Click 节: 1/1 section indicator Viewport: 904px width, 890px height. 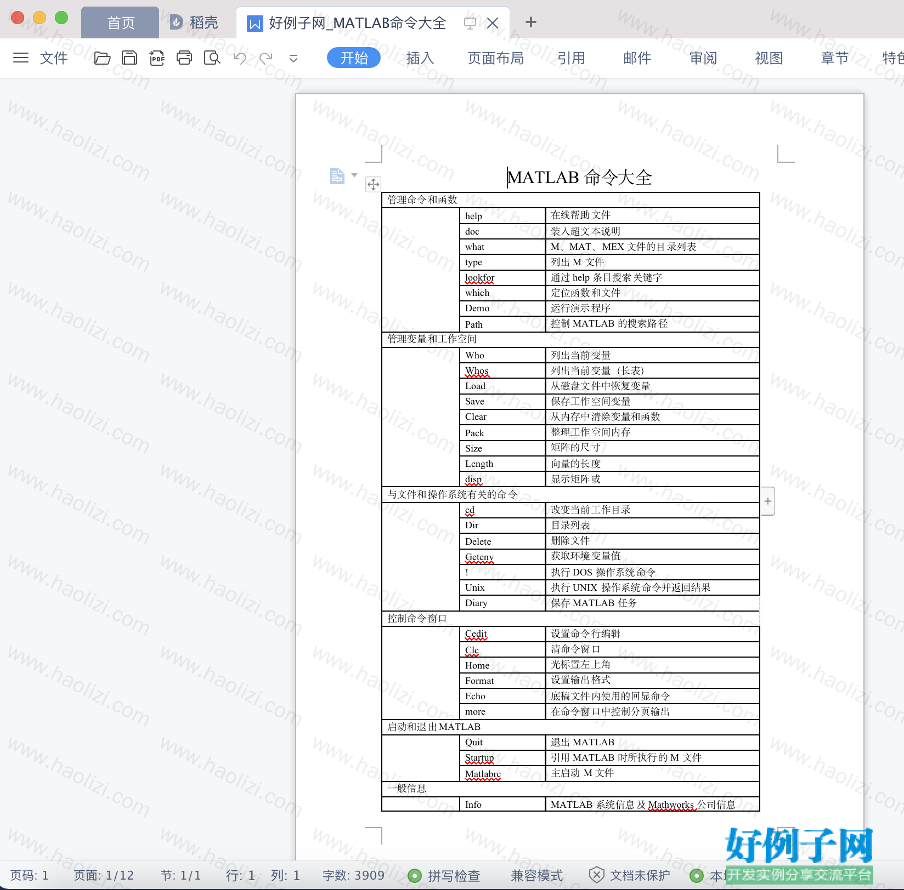[x=180, y=875]
